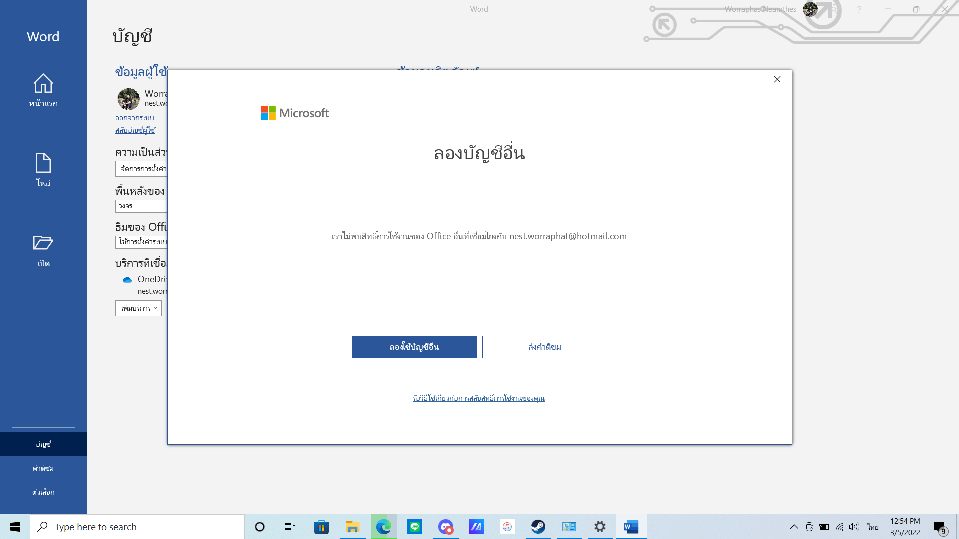Open File Explorer from taskbar
Viewport: 959px width, 539px height.
[352, 527]
